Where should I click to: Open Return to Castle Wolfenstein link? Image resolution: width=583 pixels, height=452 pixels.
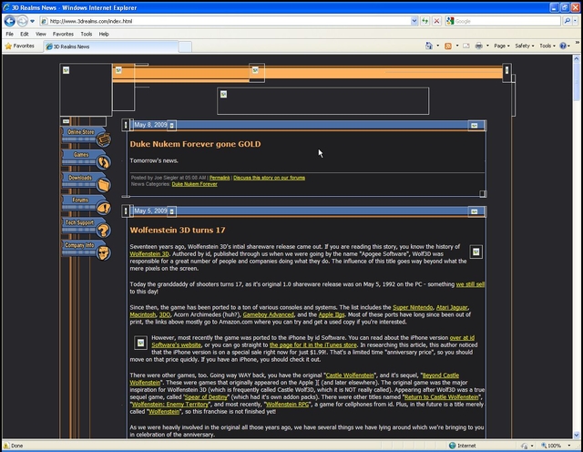[442, 397]
